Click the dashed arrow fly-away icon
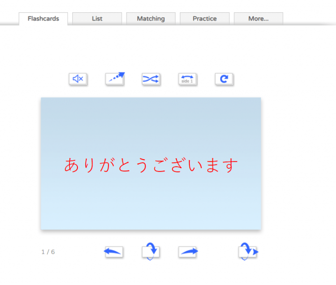This screenshot has height=285, width=336. [115, 79]
